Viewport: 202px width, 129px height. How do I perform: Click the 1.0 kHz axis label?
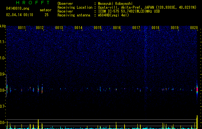[x=3, y=58]
